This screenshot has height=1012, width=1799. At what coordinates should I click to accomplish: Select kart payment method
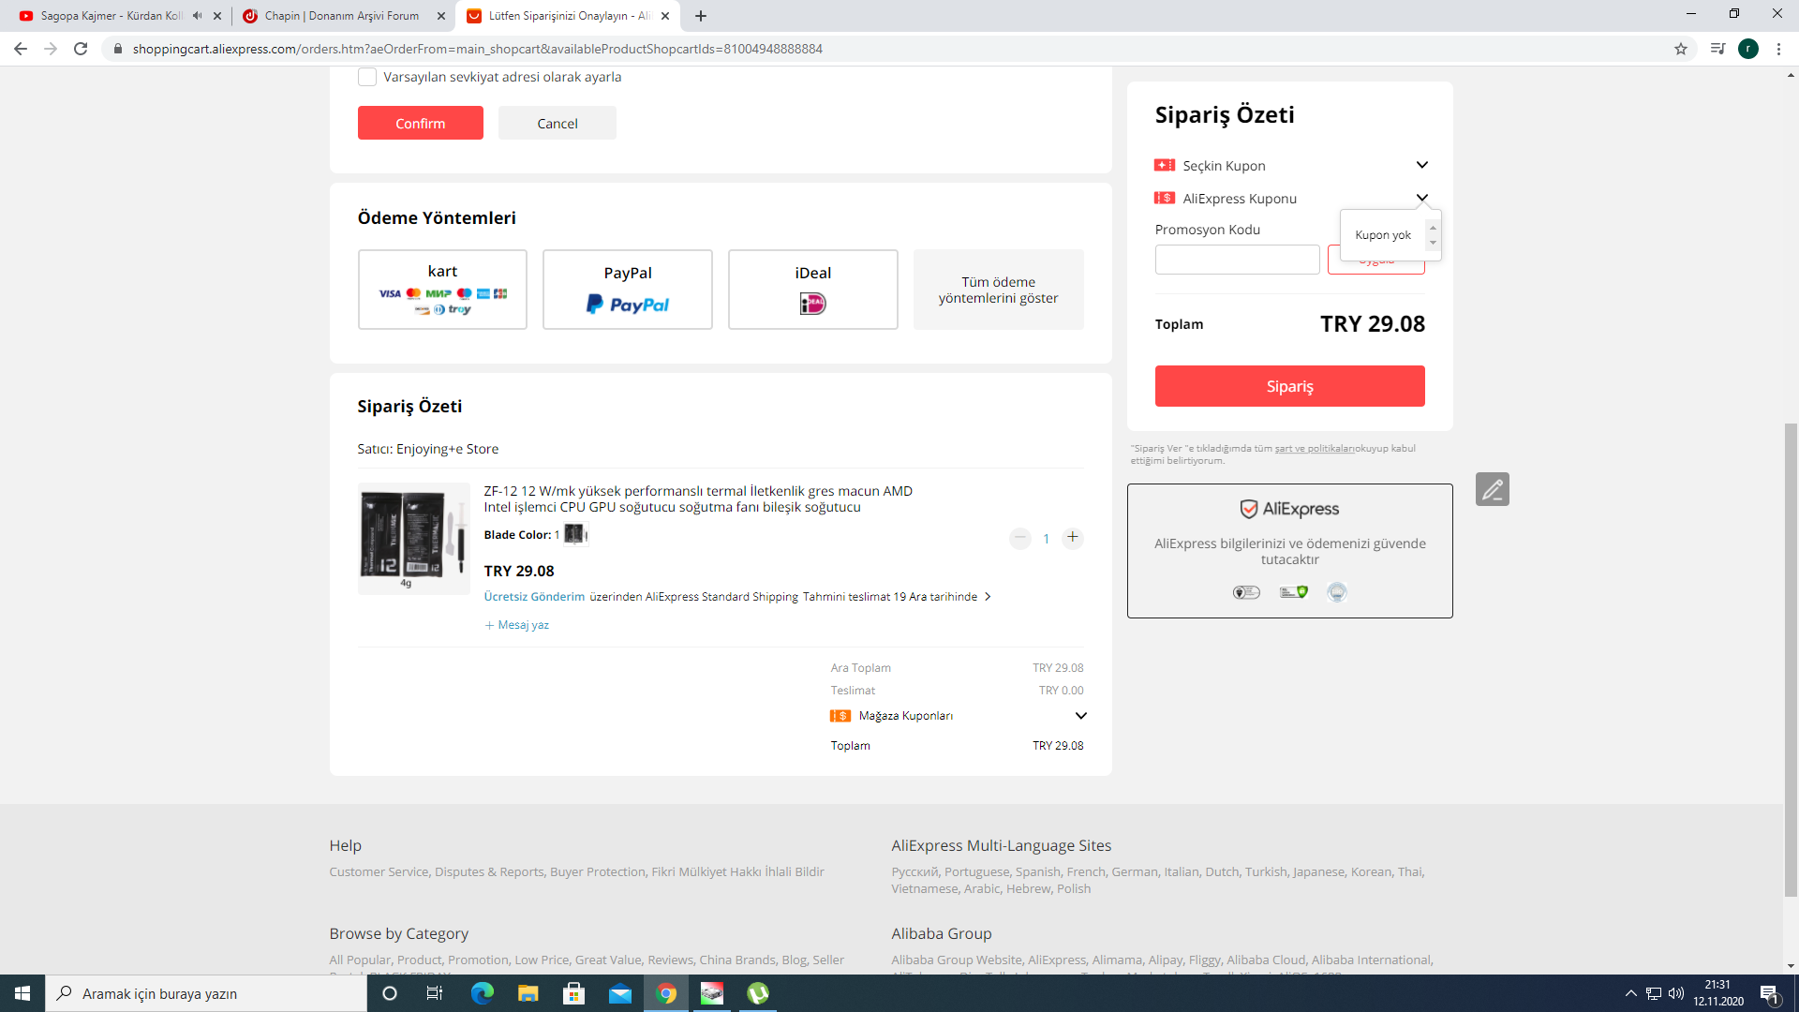[442, 289]
